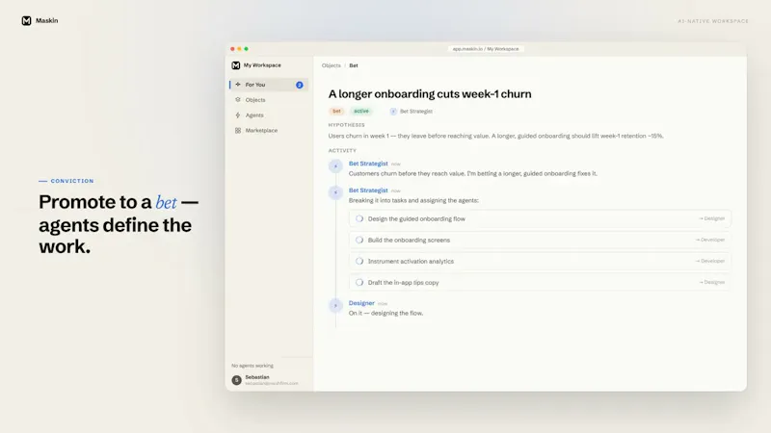Click the 'active' status tag
Screen dimensions: 771x433
360,112
